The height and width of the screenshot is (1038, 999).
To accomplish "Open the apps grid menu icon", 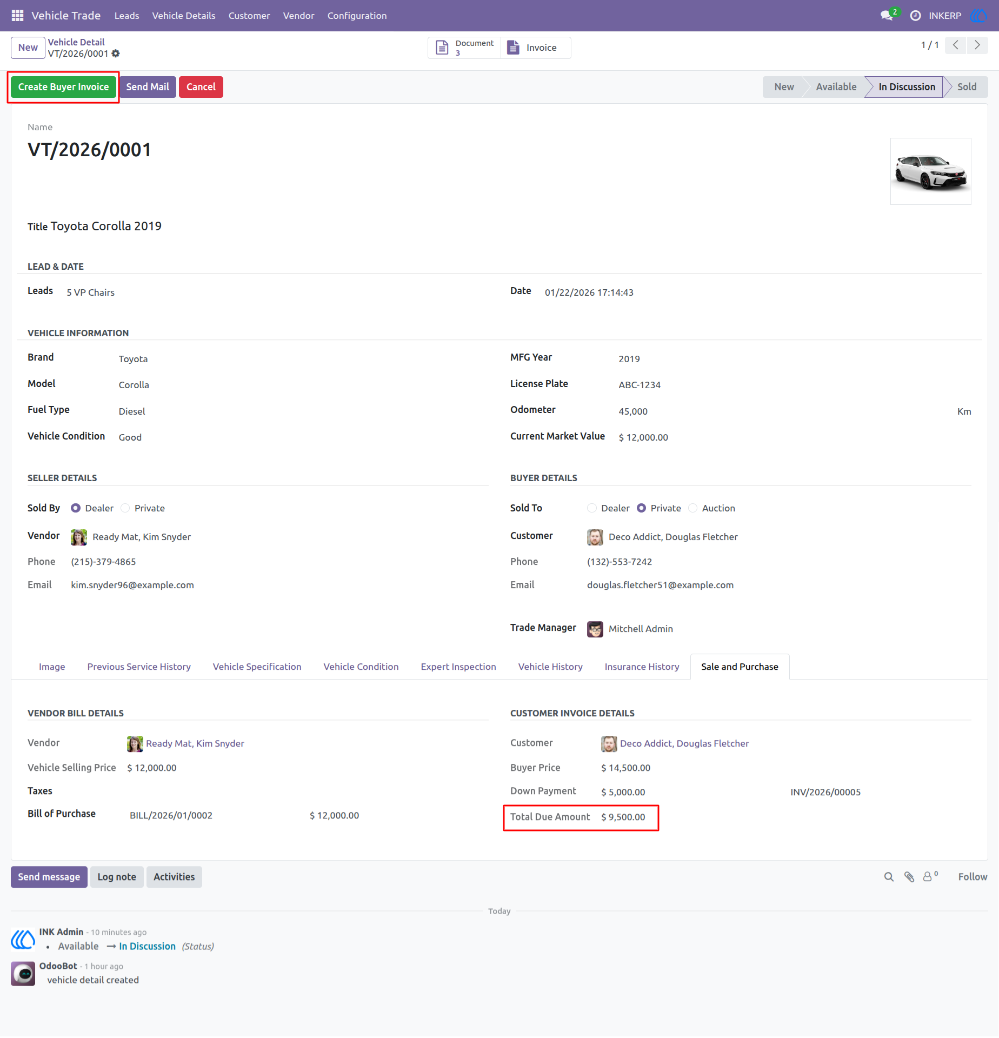I will tap(17, 16).
